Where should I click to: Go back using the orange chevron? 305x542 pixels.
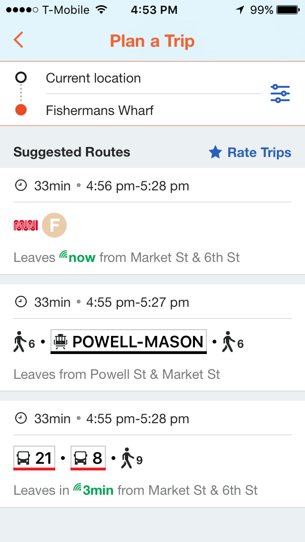pos(18,41)
